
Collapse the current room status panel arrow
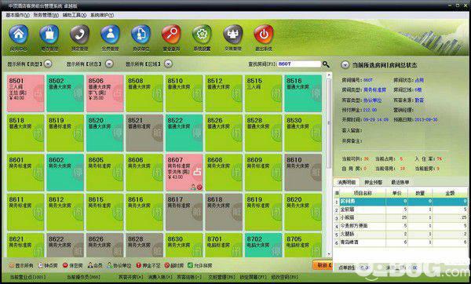[x=345, y=65]
